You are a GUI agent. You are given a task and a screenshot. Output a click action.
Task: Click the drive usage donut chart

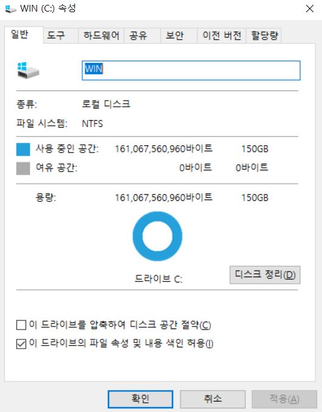(157, 236)
